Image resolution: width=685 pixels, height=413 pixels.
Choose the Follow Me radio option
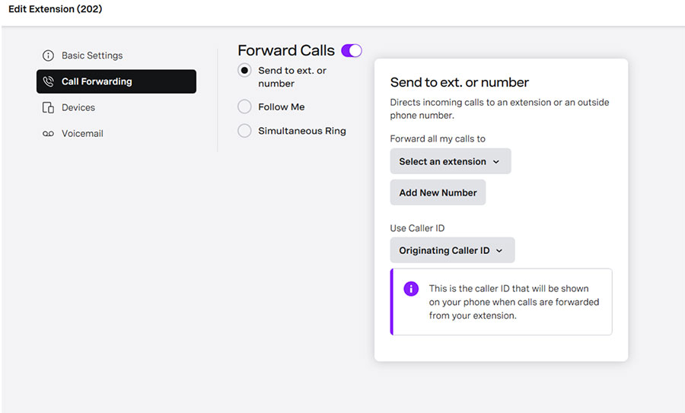[x=244, y=106]
